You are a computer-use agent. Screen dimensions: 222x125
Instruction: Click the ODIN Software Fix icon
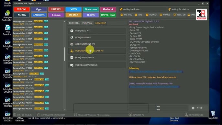click(72, 57)
